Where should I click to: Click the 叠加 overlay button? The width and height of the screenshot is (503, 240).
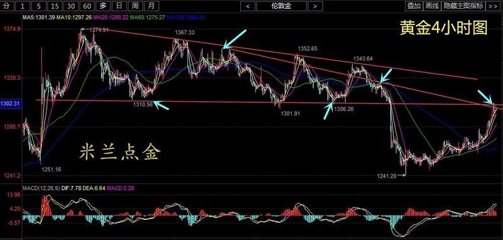pos(414,6)
